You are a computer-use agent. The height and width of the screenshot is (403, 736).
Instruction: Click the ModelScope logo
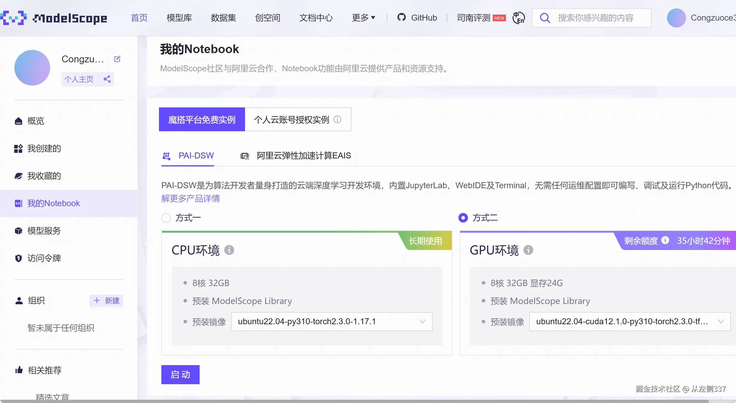tap(54, 18)
